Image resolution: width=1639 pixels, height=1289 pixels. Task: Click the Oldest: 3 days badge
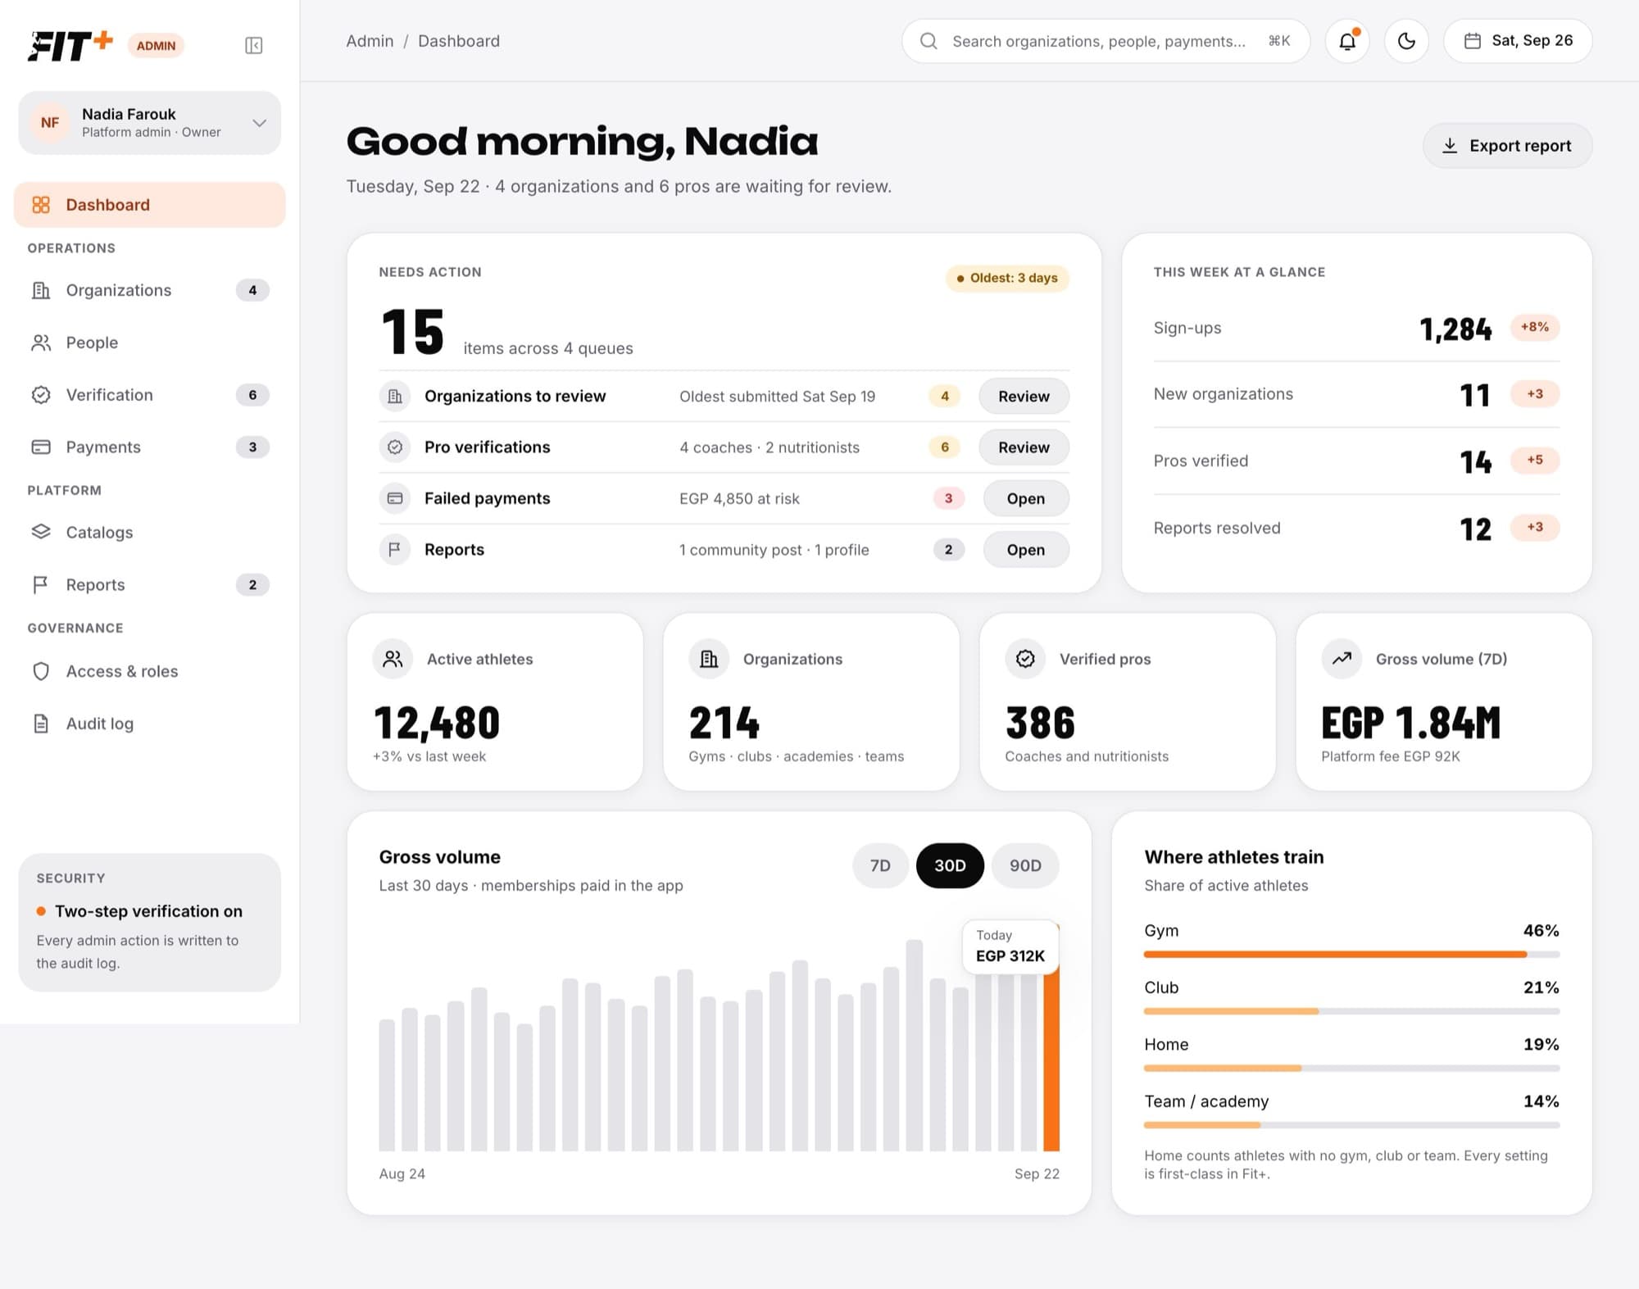pos(1007,279)
